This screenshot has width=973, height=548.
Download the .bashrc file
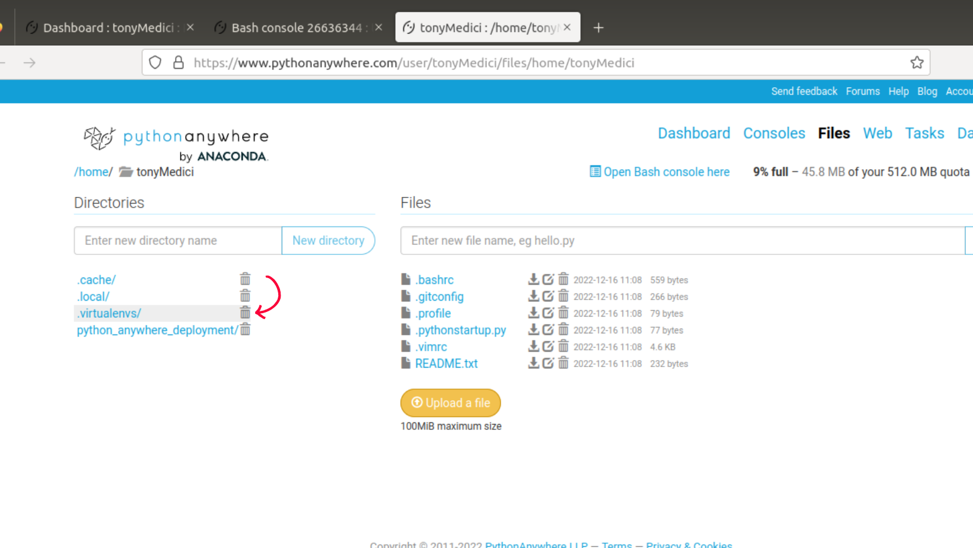tap(533, 279)
